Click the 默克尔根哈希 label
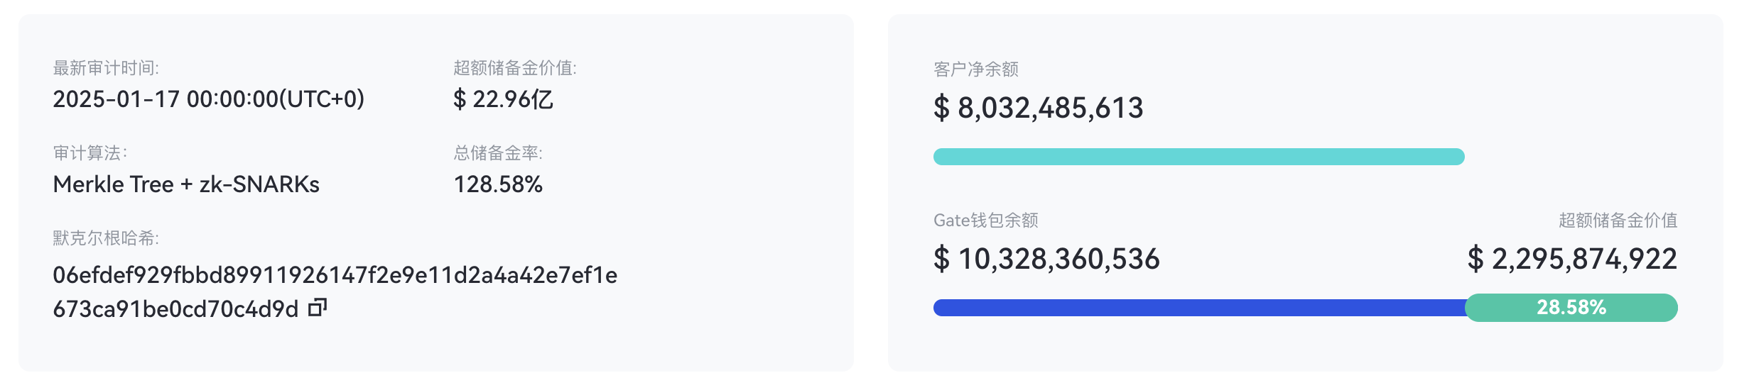This screenshot has height=390, width=1749. click(x=106, y=238)
